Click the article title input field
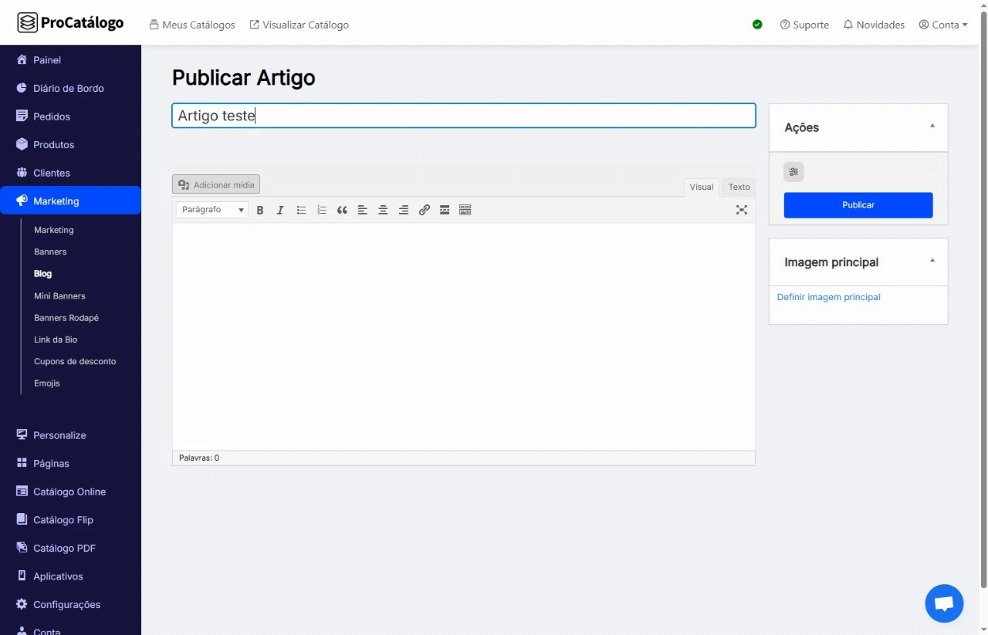Image resolution: width=988 pixels, height=635 pixels. click(x=463, y=116)
